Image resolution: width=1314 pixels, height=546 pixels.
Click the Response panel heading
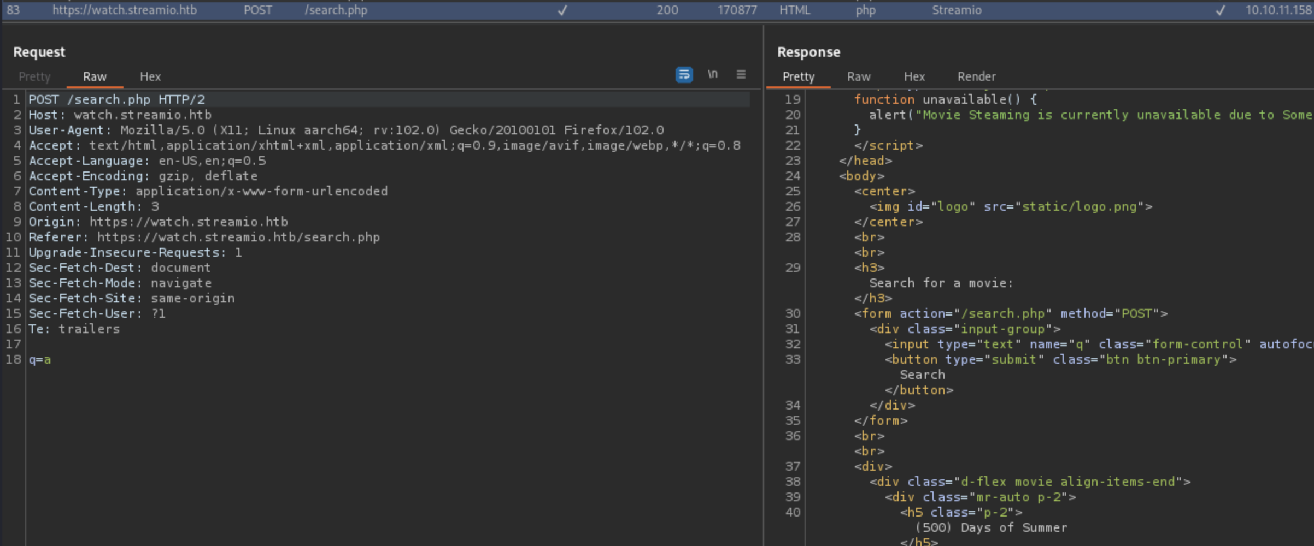pyautogui.click(x=808, y=52)
